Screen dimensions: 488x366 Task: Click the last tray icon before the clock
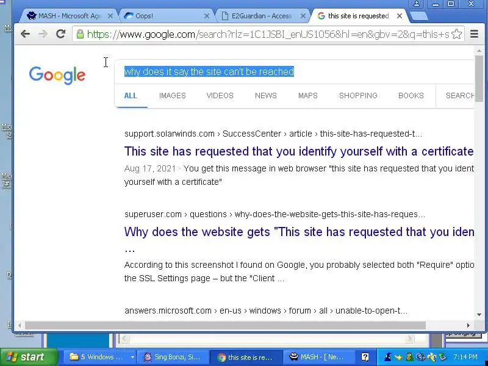(442, 357)
